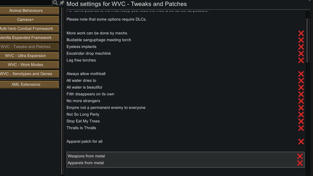Viewport: 313px width, 176px height.
Task: Click the search magnifier icon
Action: (x=56, y=3)
